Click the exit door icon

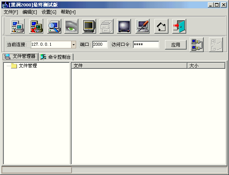click(x=179, y=26)
